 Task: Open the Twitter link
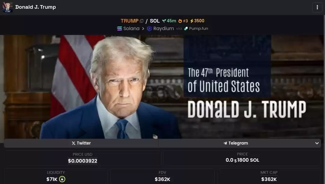point(81,143)
